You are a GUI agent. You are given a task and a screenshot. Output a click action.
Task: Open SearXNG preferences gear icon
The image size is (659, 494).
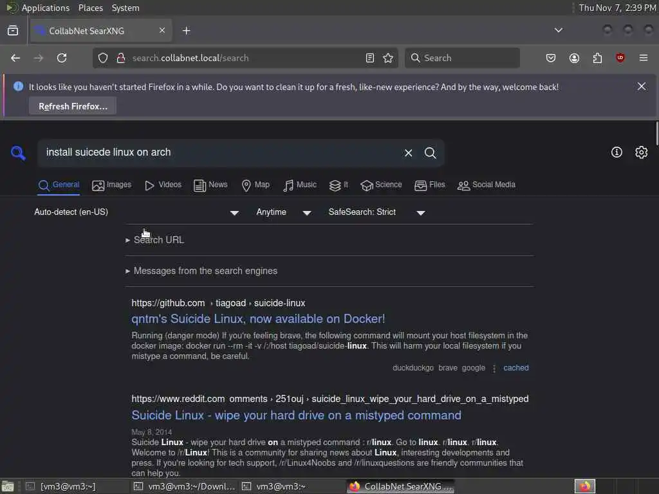click(x=641, y=152)
